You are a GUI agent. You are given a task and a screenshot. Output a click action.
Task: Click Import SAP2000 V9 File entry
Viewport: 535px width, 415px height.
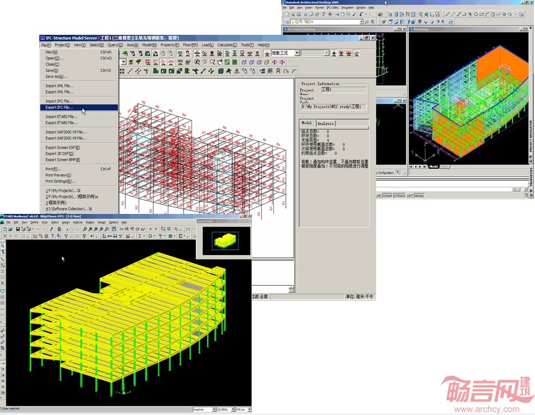tap(79, 132)
